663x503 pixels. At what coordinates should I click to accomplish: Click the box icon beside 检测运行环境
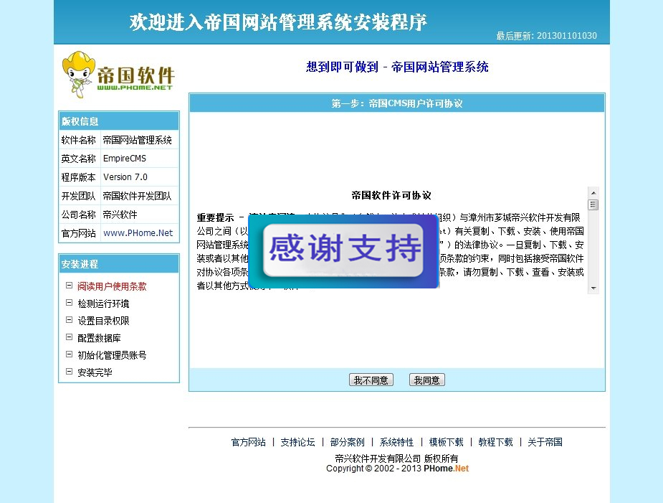(69, 303)
